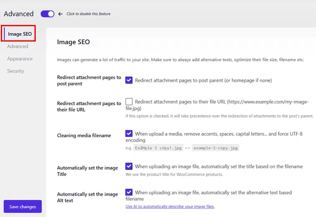Select the 'ExãMple 1 cópy!.jpg' code sample
This screenshot has height=217, width=316.
(x=158, y=148)
